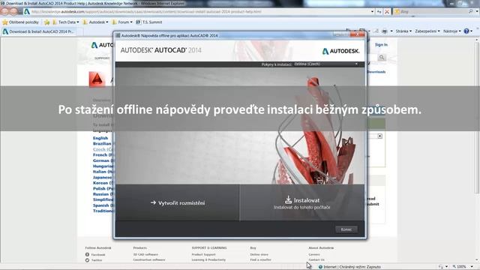This screenshot has height=270, width=480.
Task: Open dropdown on right side of web page
Action: pyautogui.click(x=379, y=136)
